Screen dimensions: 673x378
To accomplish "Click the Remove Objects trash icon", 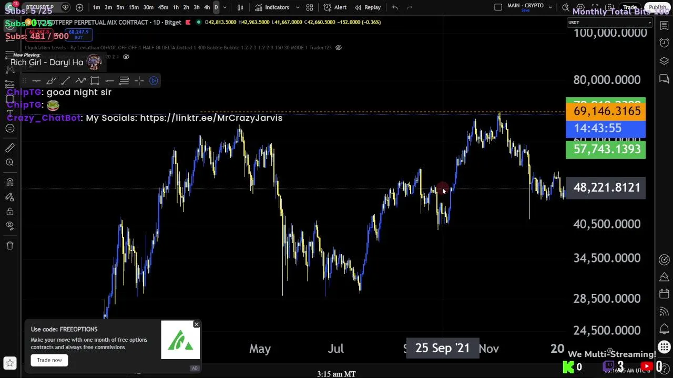I will click(x=9, y=245).
